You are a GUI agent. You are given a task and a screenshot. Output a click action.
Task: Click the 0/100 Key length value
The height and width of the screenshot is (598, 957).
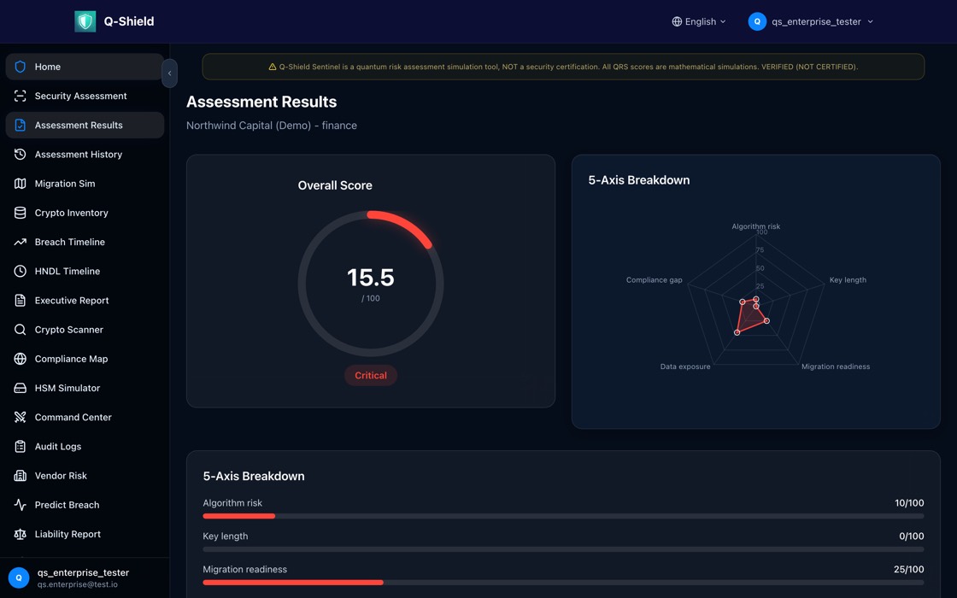click(x=911, y=536)
